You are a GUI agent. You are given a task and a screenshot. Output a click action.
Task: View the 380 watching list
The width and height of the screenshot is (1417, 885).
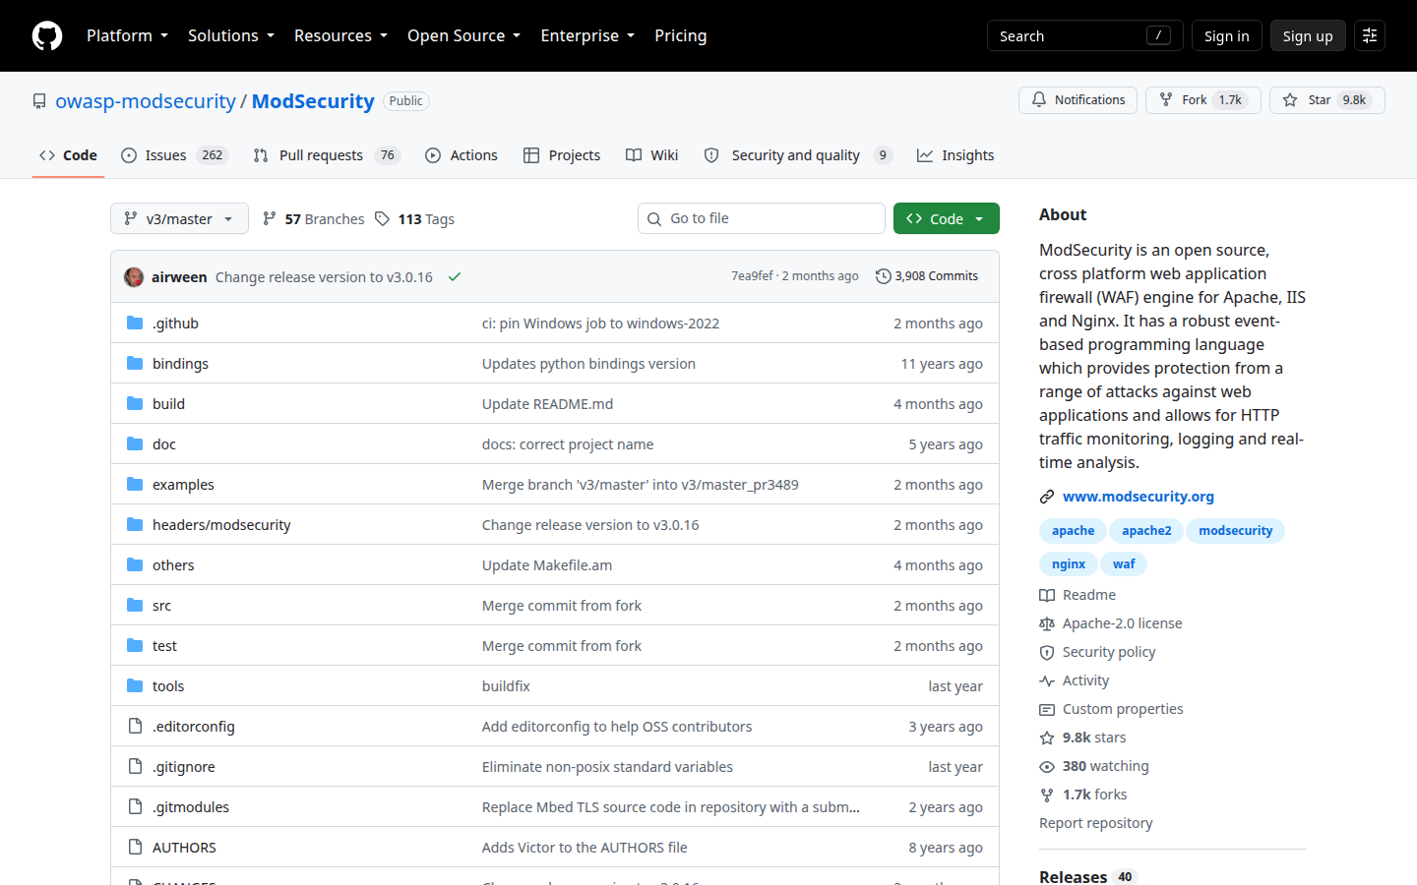click(1094, 766)
